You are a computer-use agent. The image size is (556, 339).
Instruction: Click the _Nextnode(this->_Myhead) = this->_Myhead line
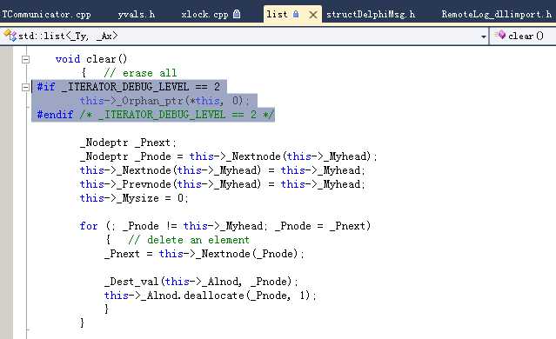tap(223, 170)
